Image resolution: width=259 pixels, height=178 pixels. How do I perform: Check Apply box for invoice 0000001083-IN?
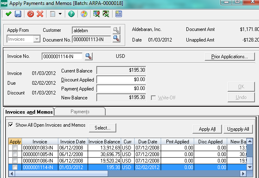[15, 148]
